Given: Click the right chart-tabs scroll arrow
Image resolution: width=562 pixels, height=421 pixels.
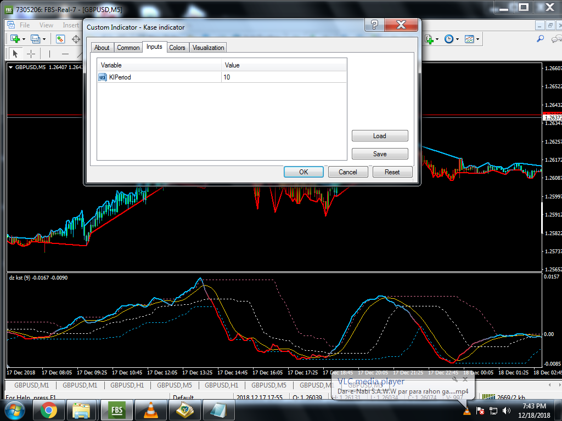Looking at the screenshot, I should (x=559, y=385).
